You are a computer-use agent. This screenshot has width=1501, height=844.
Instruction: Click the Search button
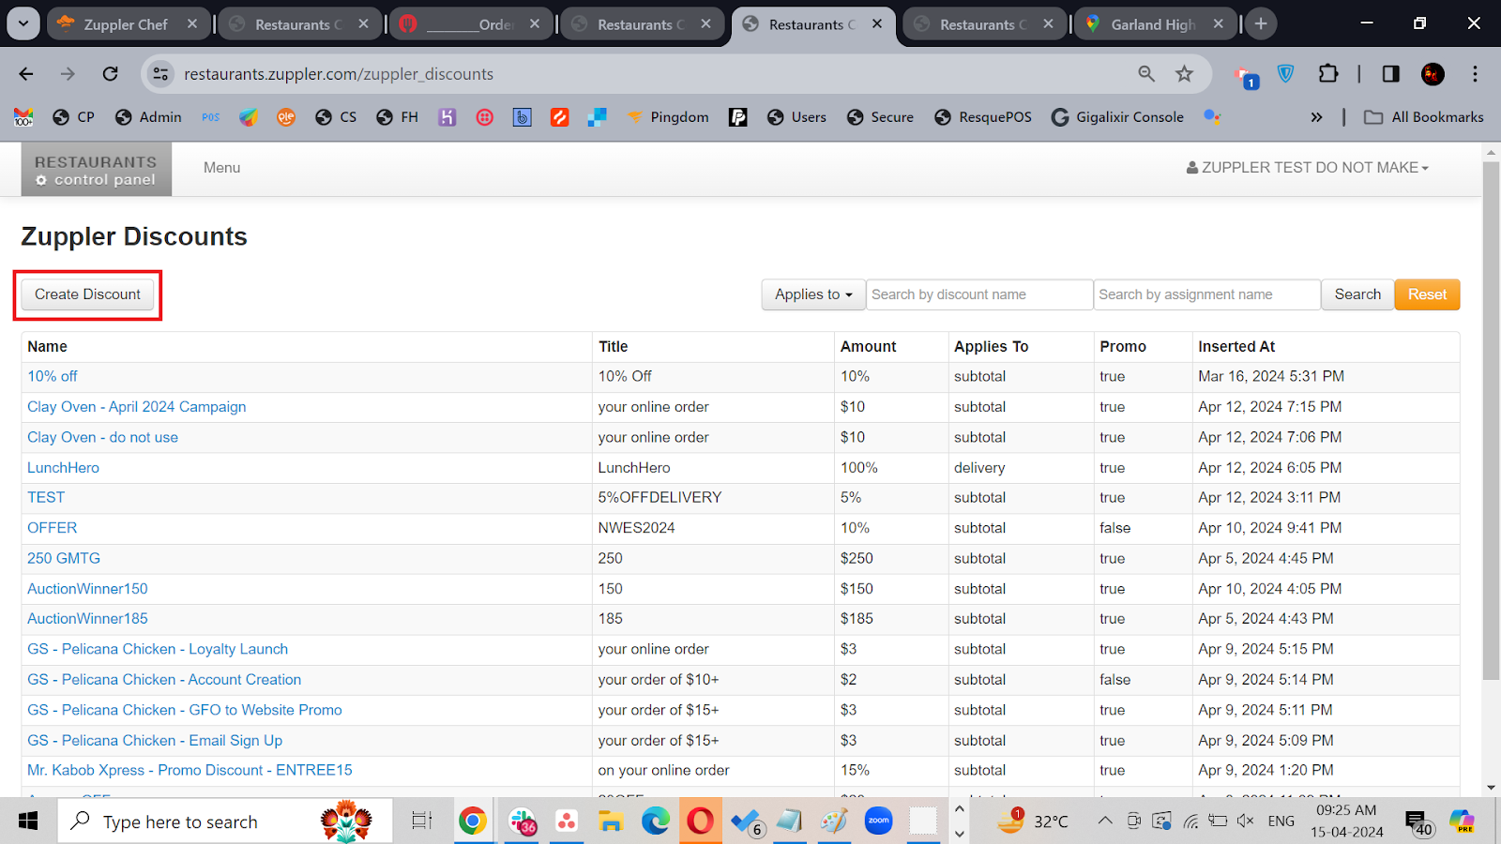(x=1357, y=294)
